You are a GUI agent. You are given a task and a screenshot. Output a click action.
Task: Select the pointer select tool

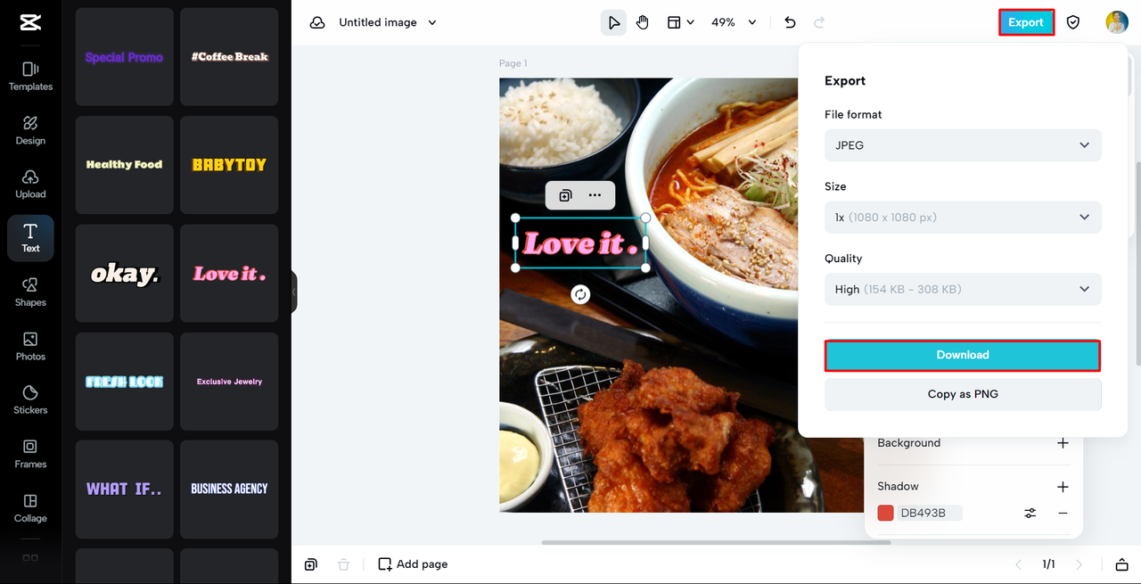[x=613, y=22]
